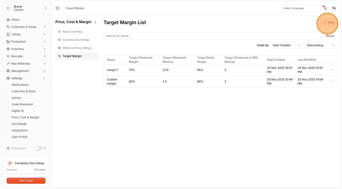
Task: Click the Settings gear icon
Action: [8, 78]
